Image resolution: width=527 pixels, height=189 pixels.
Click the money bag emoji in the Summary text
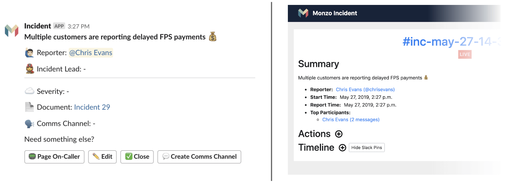point(426,78)
